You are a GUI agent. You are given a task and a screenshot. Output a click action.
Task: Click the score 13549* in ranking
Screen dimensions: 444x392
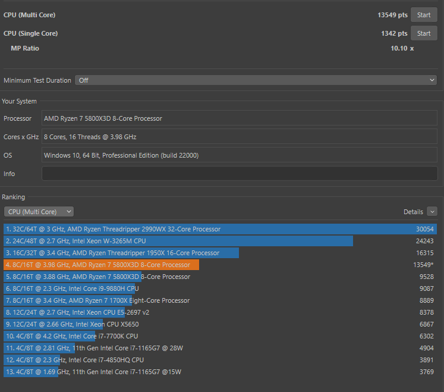coord(423,265)
